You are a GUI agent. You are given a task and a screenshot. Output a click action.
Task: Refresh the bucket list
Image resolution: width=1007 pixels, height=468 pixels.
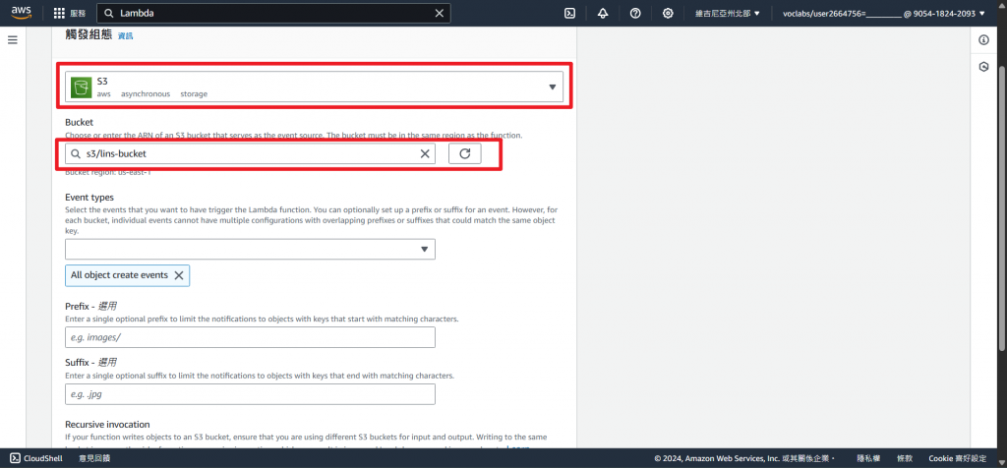pyautogui.click(x=465, y=154)
